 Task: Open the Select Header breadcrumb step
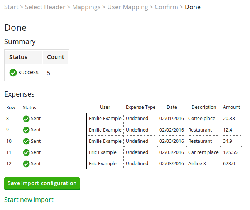click(45, 7)
